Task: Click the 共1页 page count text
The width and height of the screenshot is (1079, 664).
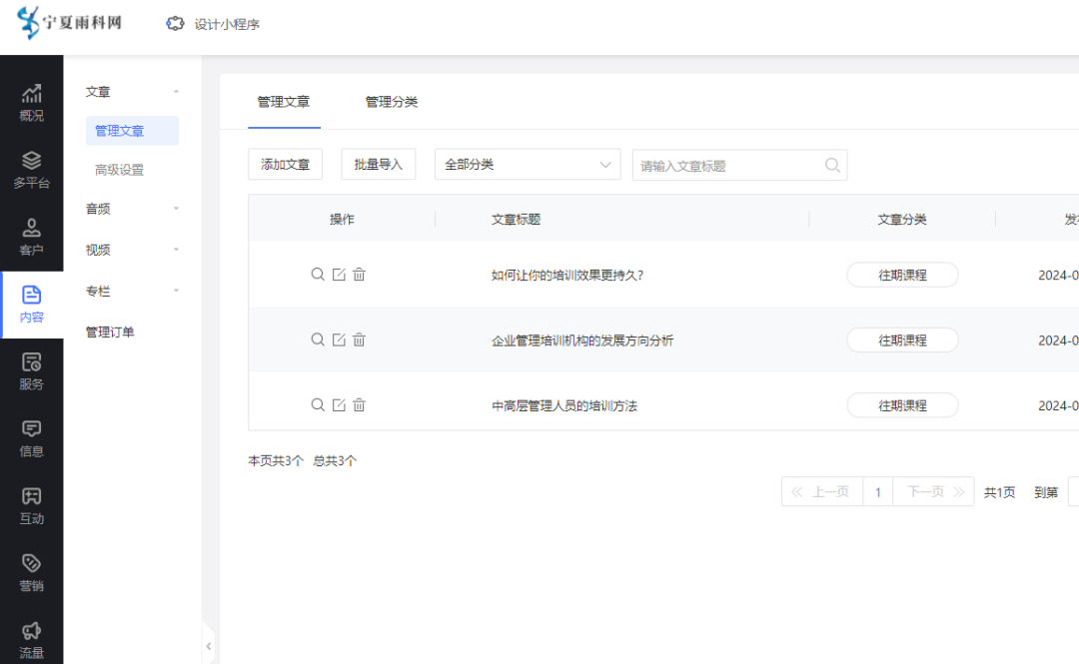Action: click(x=999, y=492)
